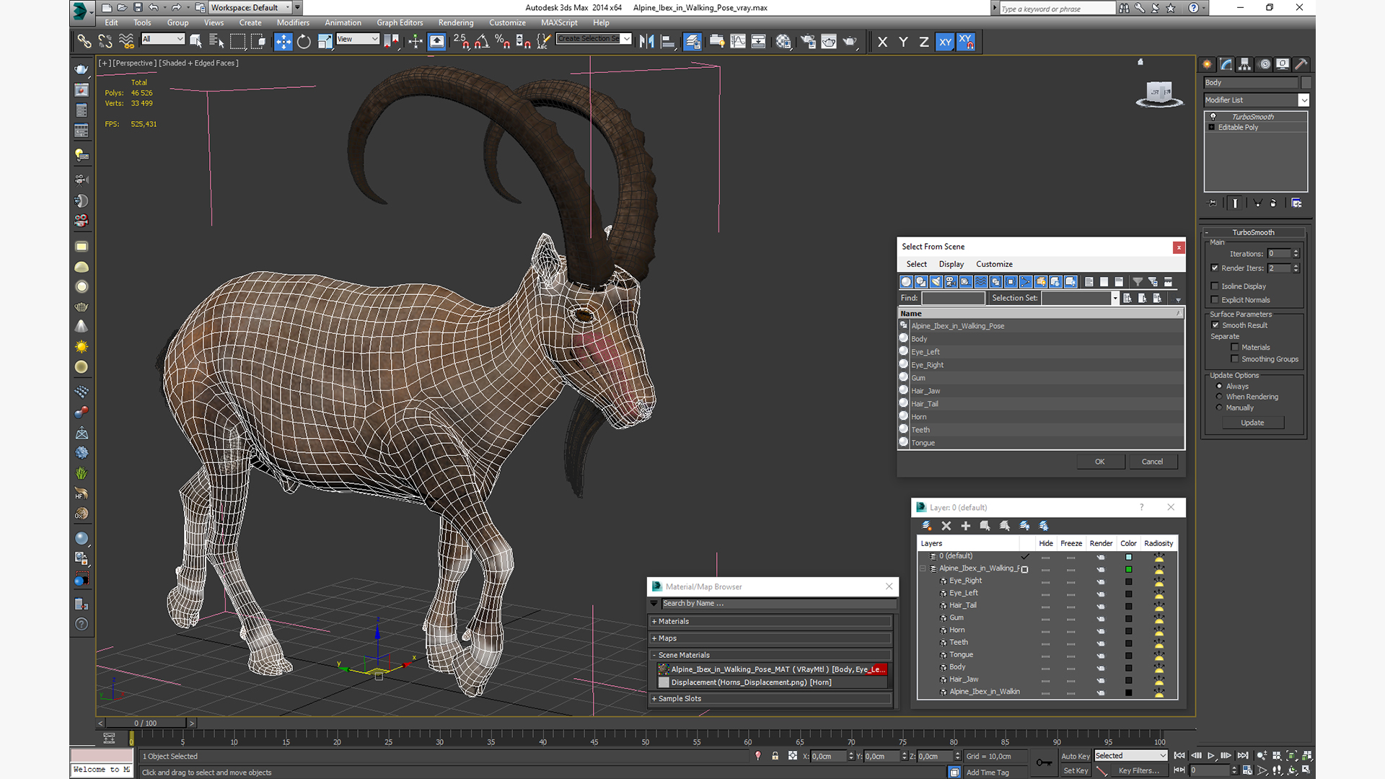Click the Mirror tool icon

coord(646,42)
